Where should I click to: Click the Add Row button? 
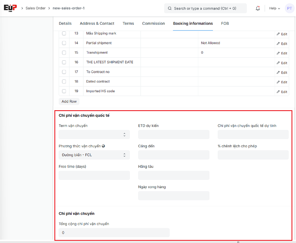tap(69, 101)
